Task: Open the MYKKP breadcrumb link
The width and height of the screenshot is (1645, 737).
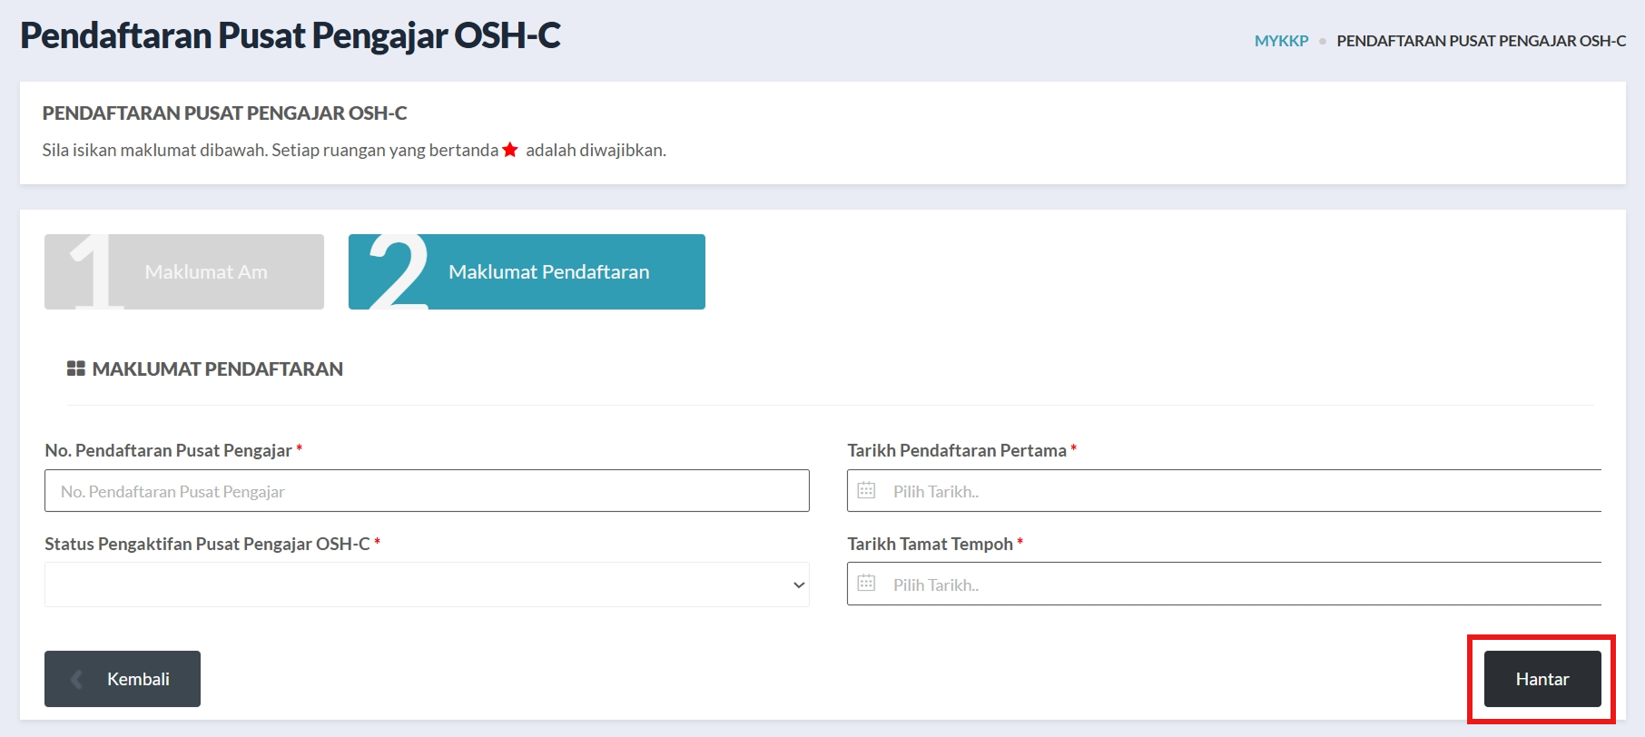Action: [x=1281, y=41]
